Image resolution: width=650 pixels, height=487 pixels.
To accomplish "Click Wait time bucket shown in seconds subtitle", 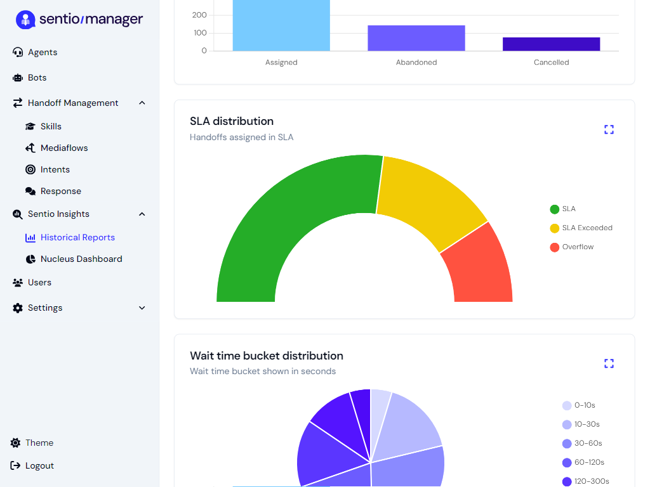I will [263, 372].
